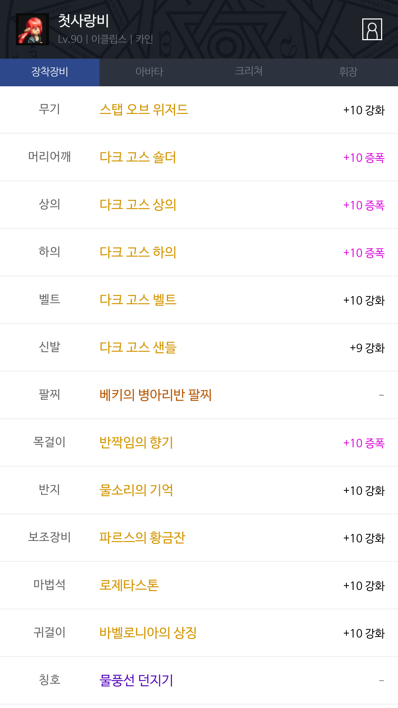Viewport: 398px width, 708px height.
Task: Open the 다크 고스 벨트 item
Action: (138, 300)
